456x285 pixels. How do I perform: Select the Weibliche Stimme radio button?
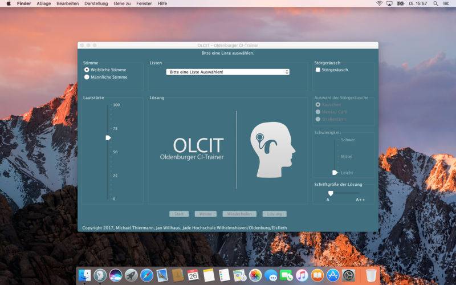[x=87, y=70]
